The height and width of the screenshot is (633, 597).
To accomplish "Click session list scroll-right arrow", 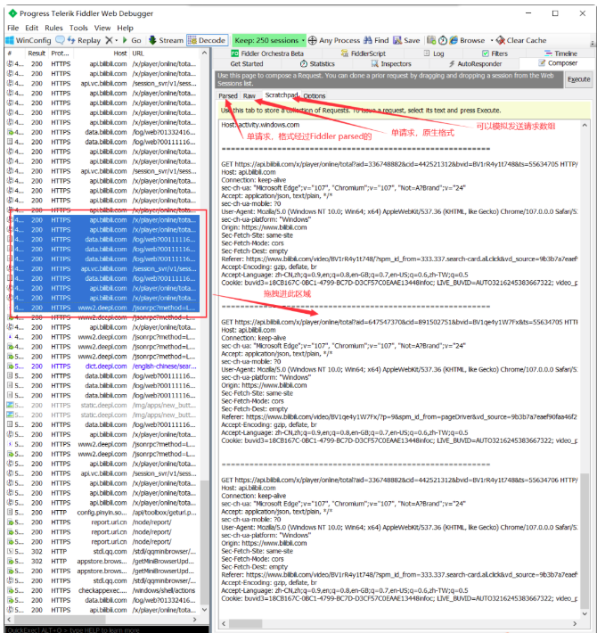I will 195,619.
